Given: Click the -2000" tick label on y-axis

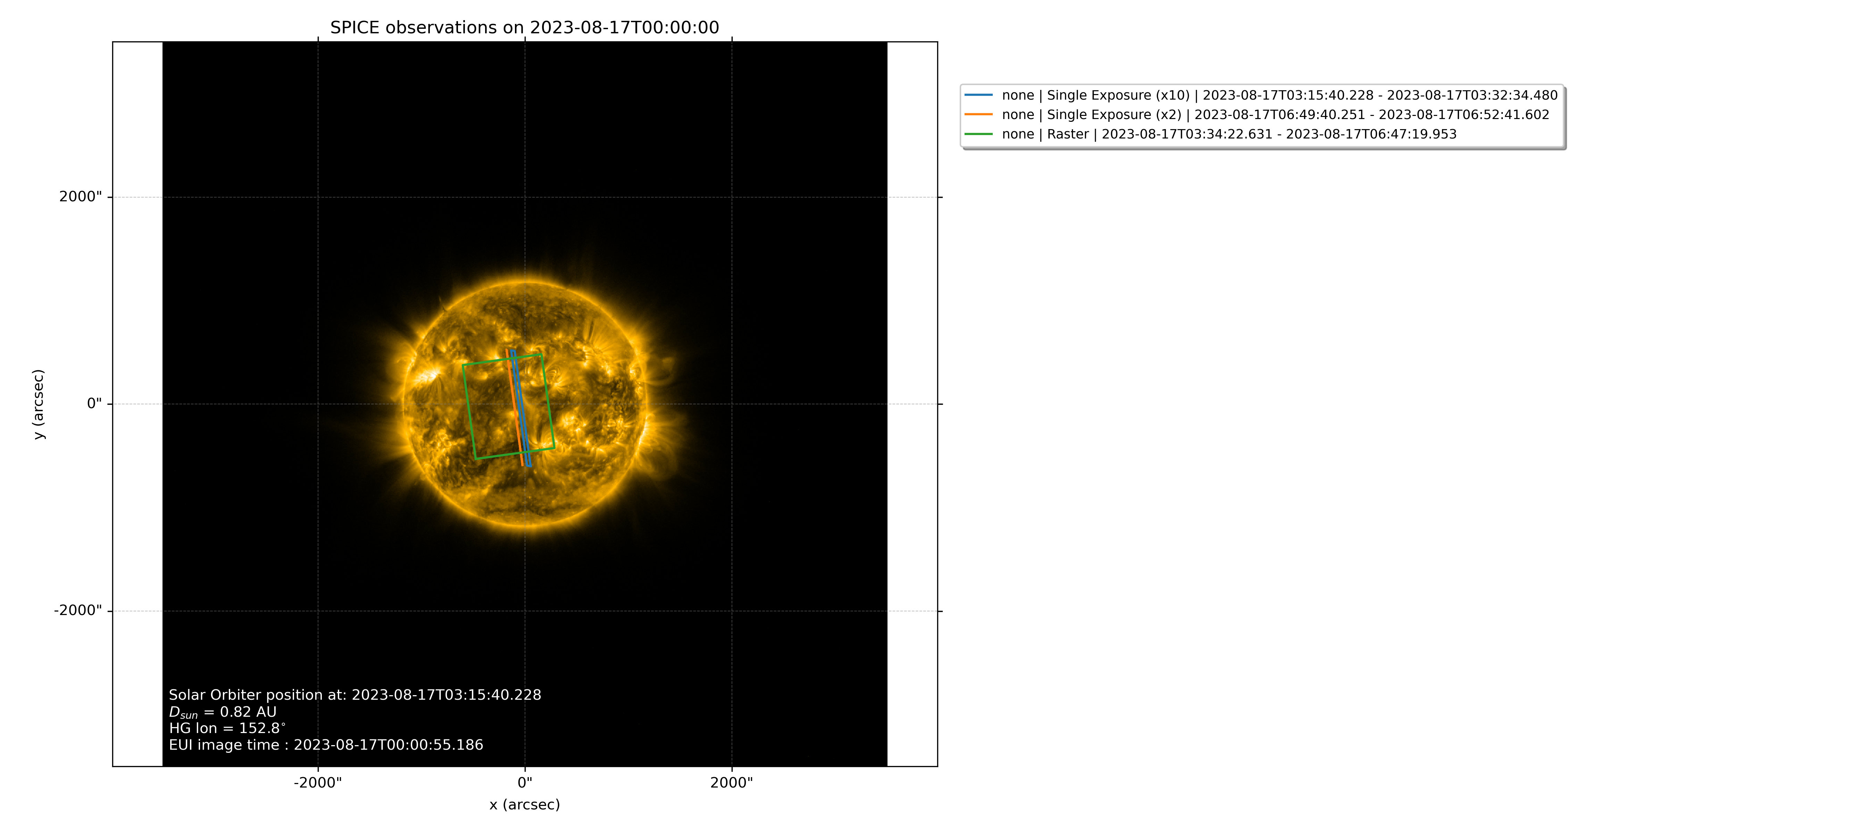Looking at the screenshot, I should coord(77,611).
